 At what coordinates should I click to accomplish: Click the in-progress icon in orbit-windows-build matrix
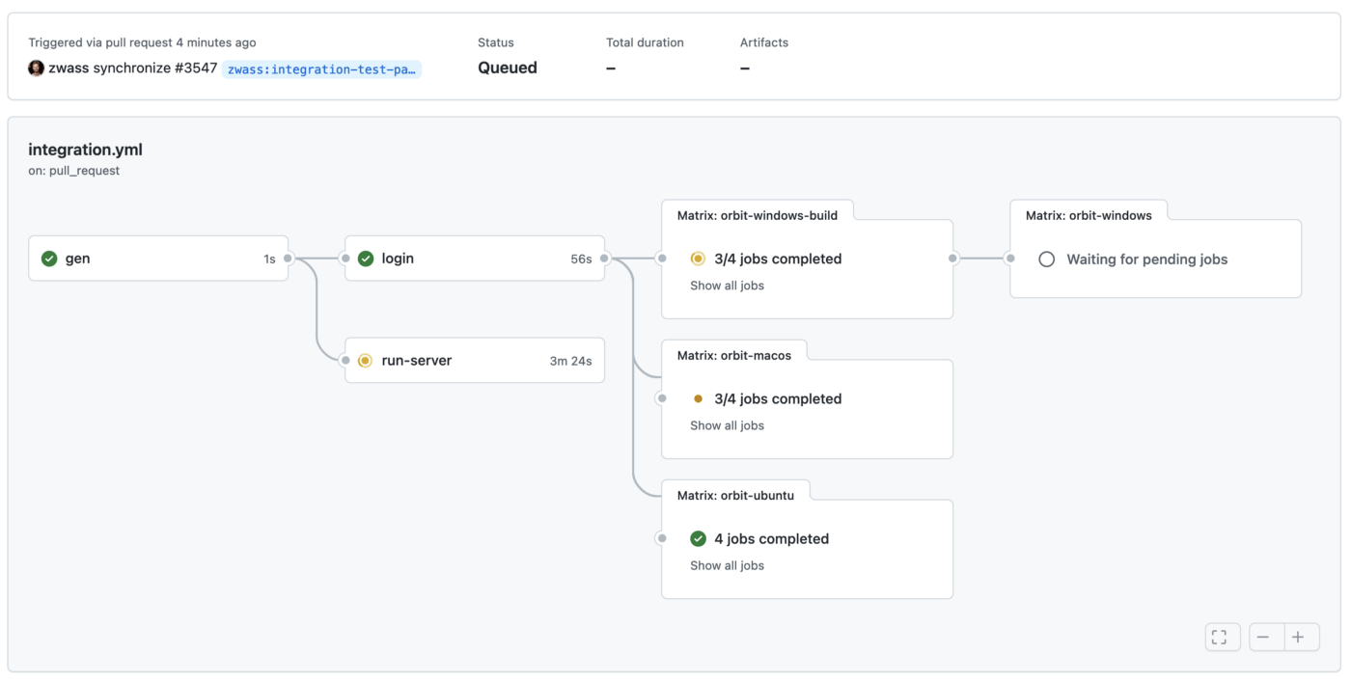[x=698, y=259]
